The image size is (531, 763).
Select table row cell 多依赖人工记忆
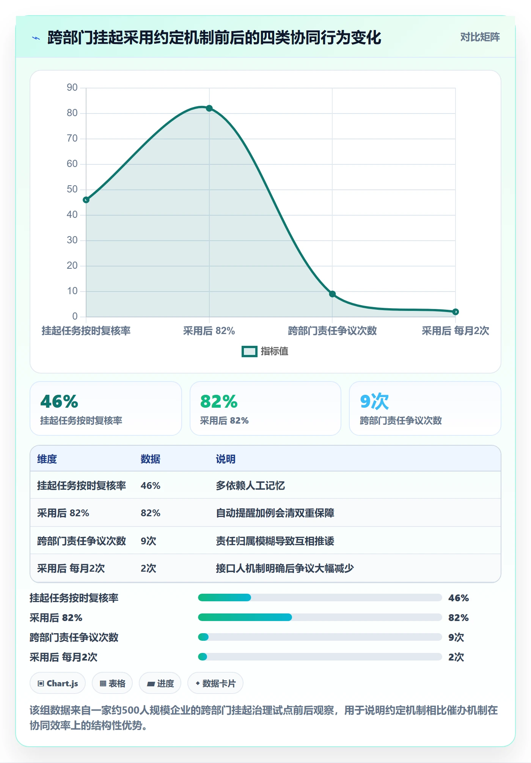[250, 486]
